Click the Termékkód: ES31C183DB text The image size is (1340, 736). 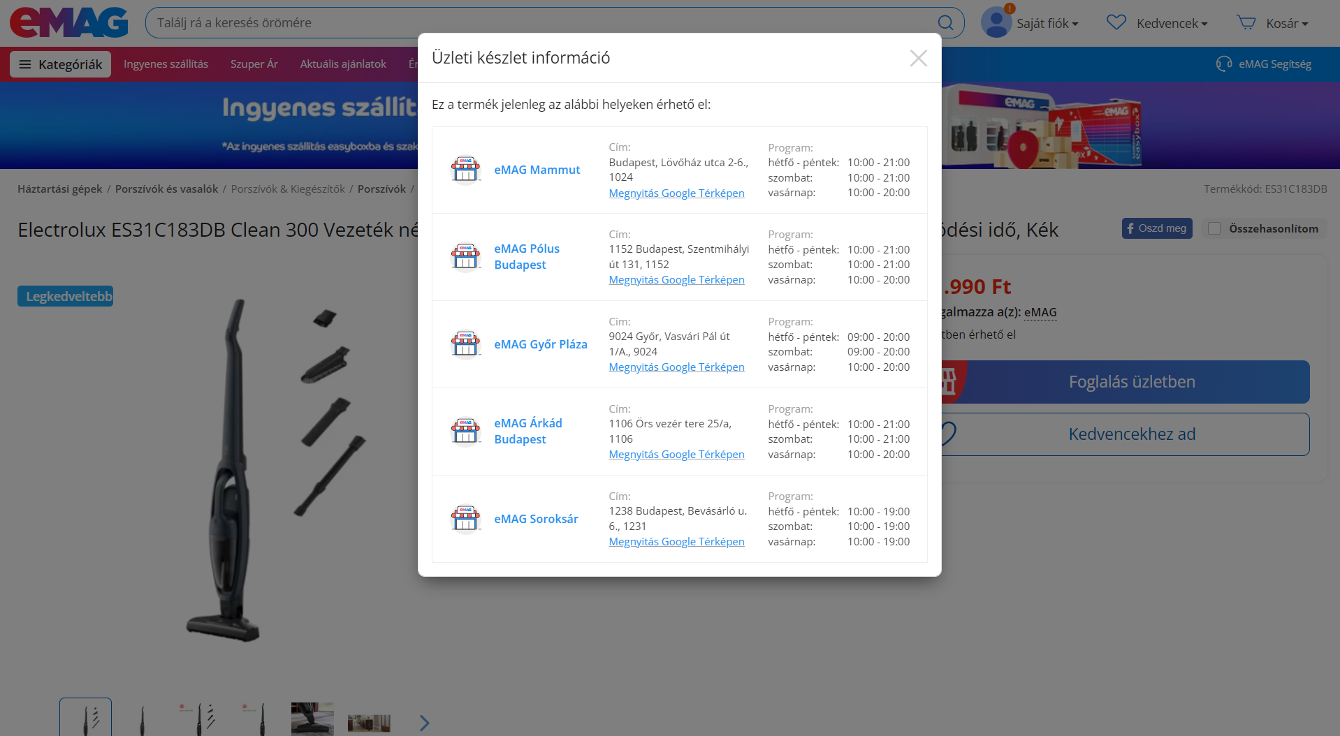[1265, 189]
